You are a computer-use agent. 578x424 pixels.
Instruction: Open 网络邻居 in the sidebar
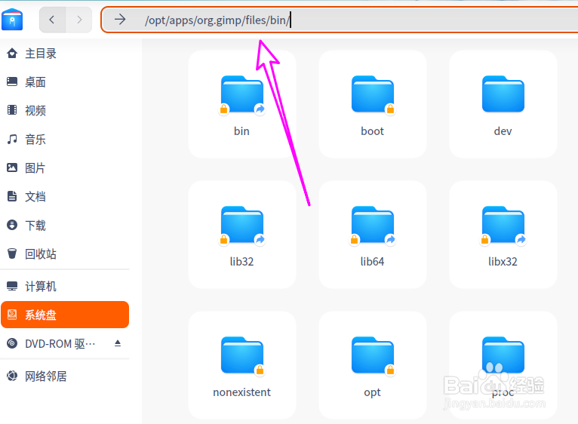click(x=65, y=376)
